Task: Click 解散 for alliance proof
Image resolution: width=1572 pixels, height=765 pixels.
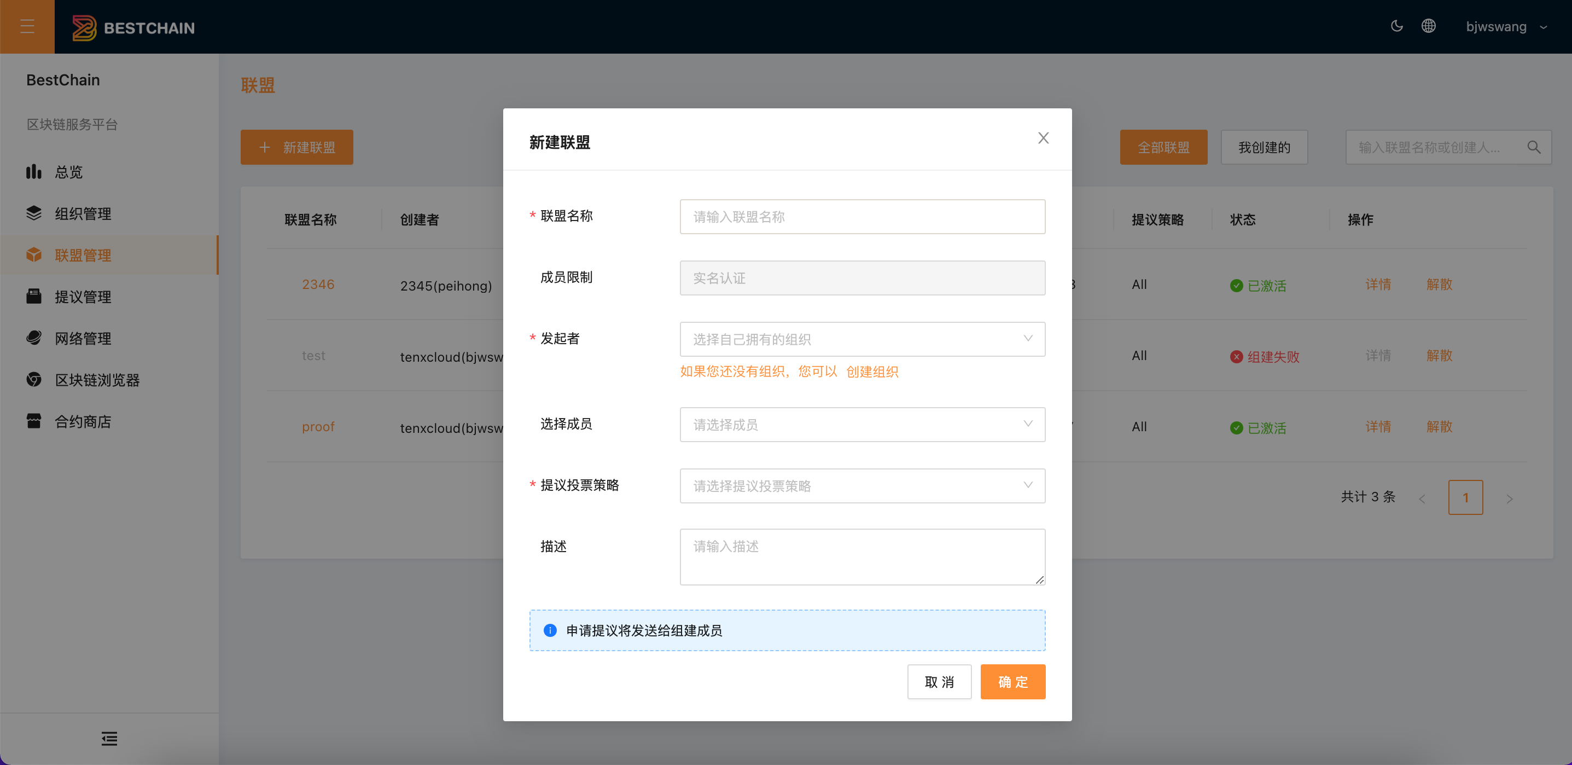Action: coord(1439,427)
